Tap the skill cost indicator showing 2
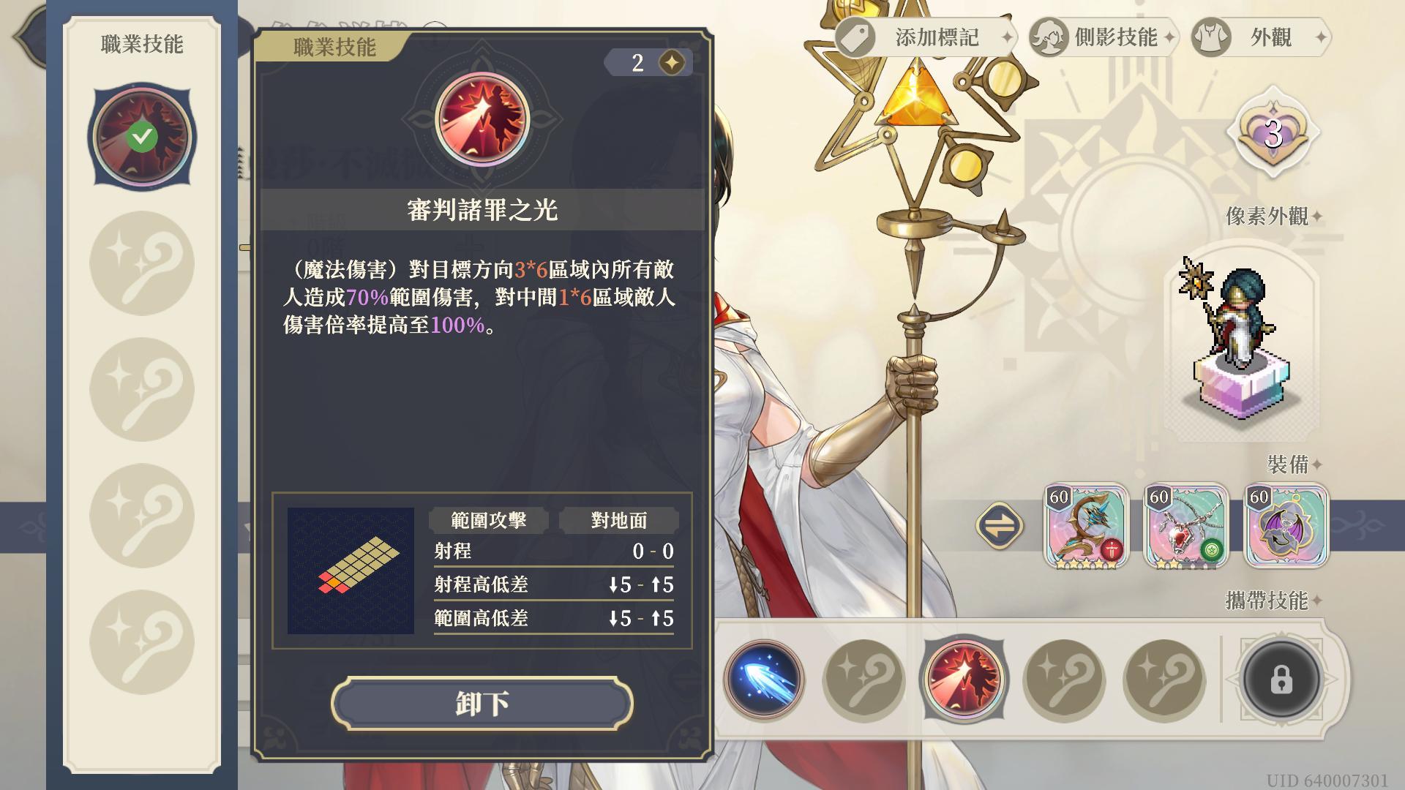Screen dimensions: 1405x790 [649, 63]
